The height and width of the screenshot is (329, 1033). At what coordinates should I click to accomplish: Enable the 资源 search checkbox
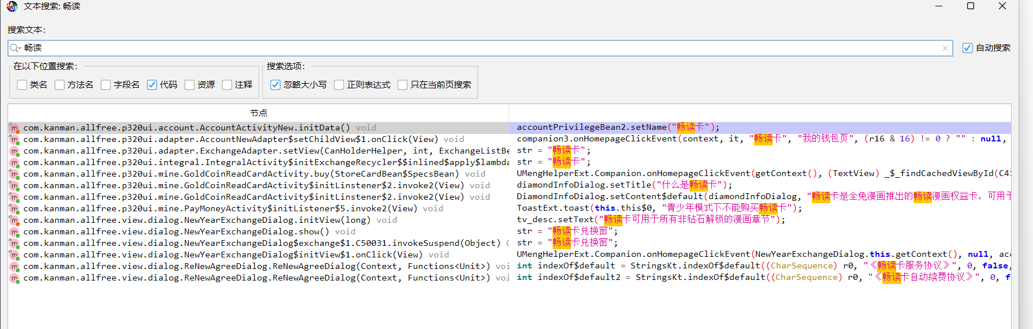tap(189, 85)
